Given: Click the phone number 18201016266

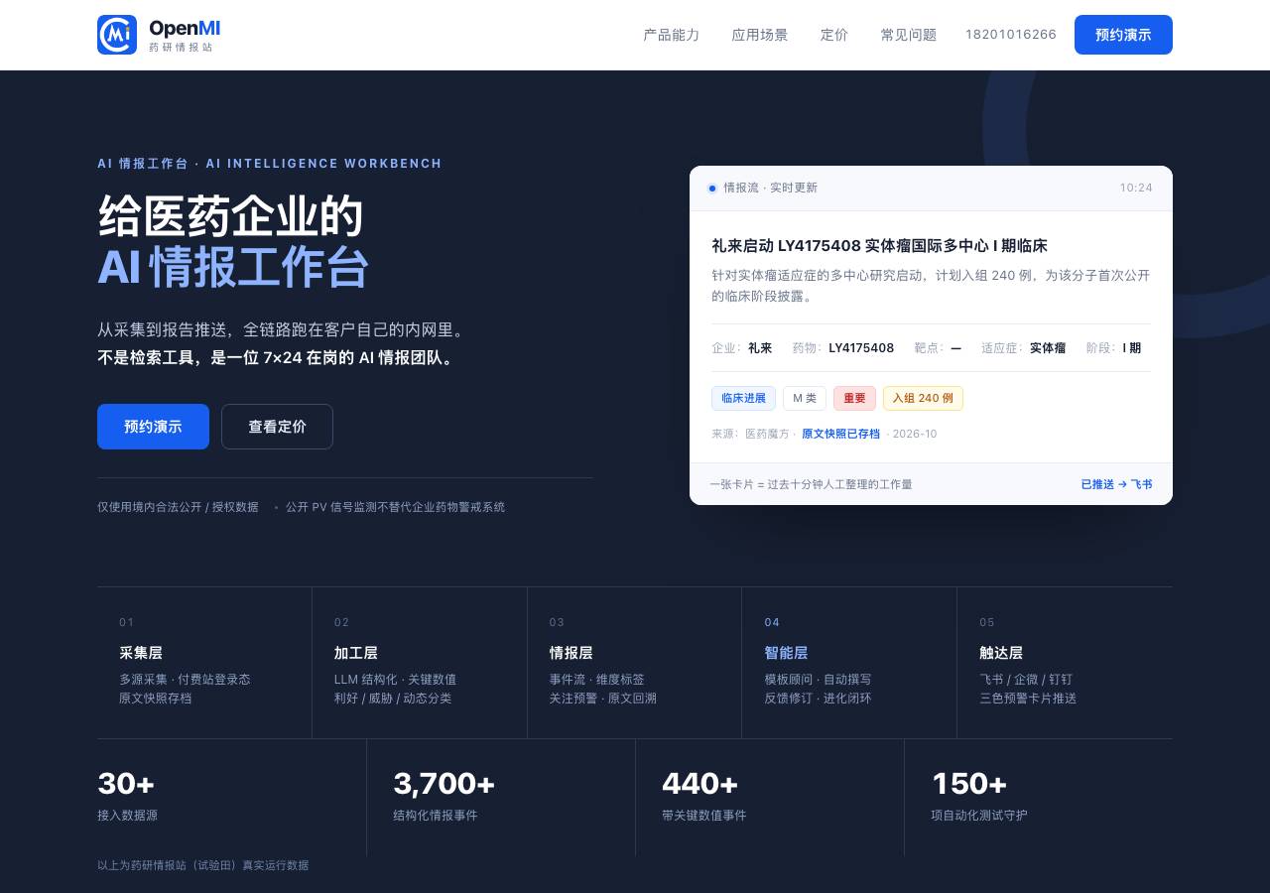Looking at the screenshot, I should [1011, 35].
